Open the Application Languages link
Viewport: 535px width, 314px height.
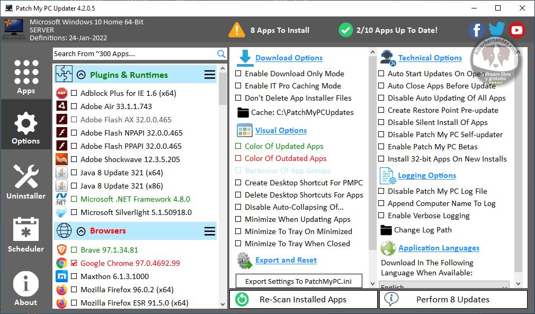click(x=439, y=248)
